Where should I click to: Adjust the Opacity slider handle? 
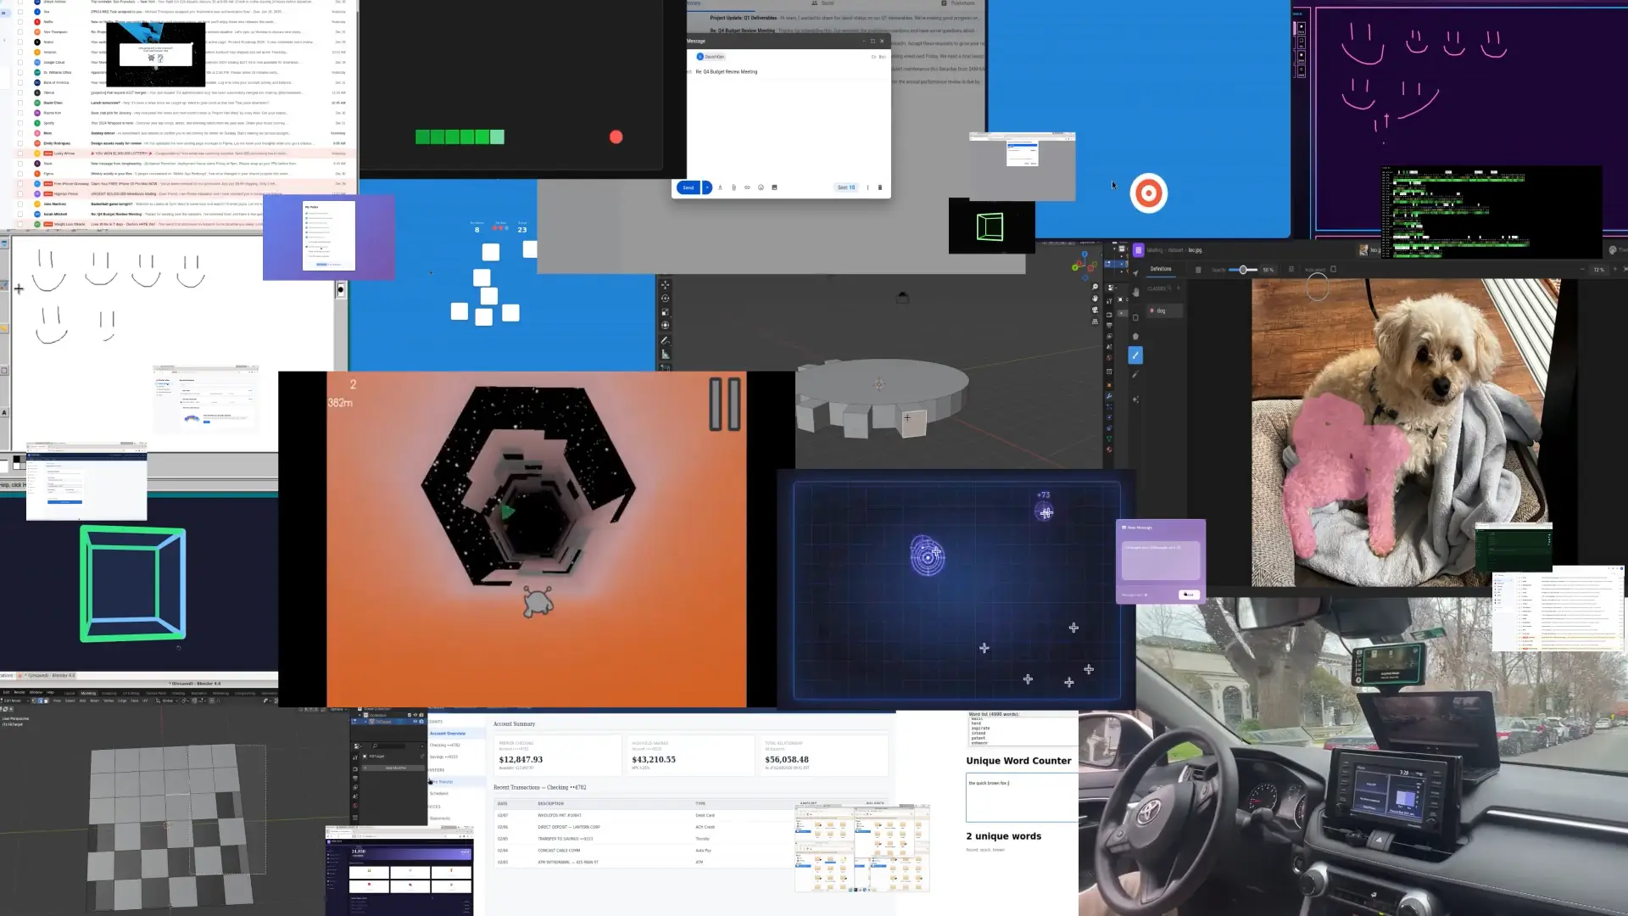[x=1243, y=270]
